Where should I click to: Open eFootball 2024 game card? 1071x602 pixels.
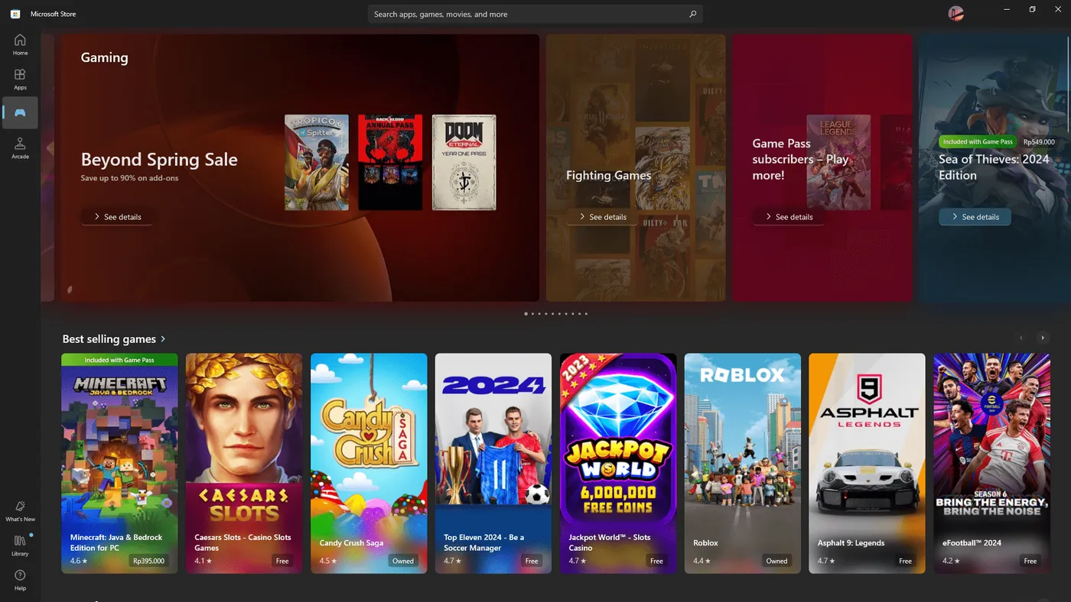pyautogui.click(x=992, y=463)
